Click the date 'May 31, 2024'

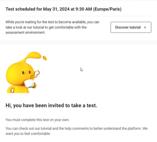click(56, 9)
